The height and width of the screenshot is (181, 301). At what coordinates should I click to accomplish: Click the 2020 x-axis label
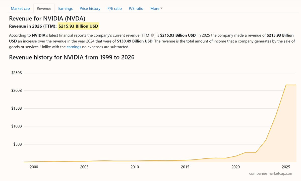(235, 167)
